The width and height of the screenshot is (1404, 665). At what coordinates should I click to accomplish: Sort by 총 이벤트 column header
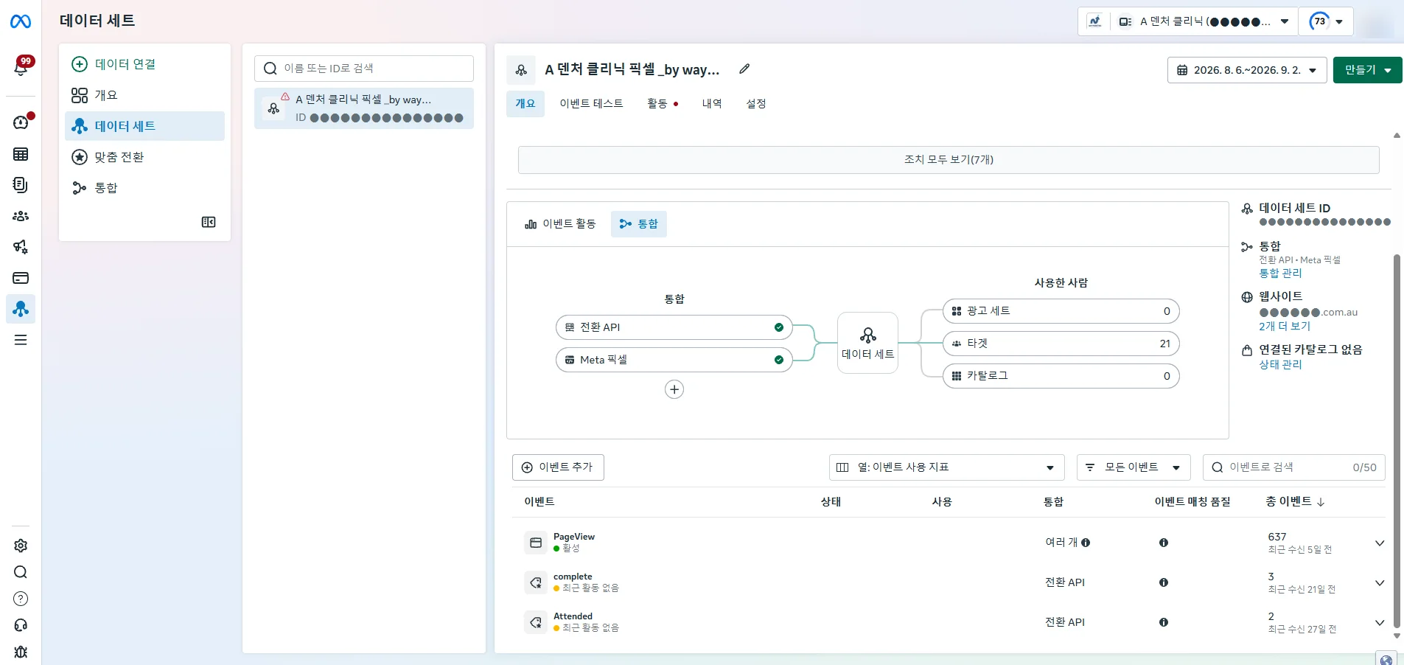tap(1295, 502)
